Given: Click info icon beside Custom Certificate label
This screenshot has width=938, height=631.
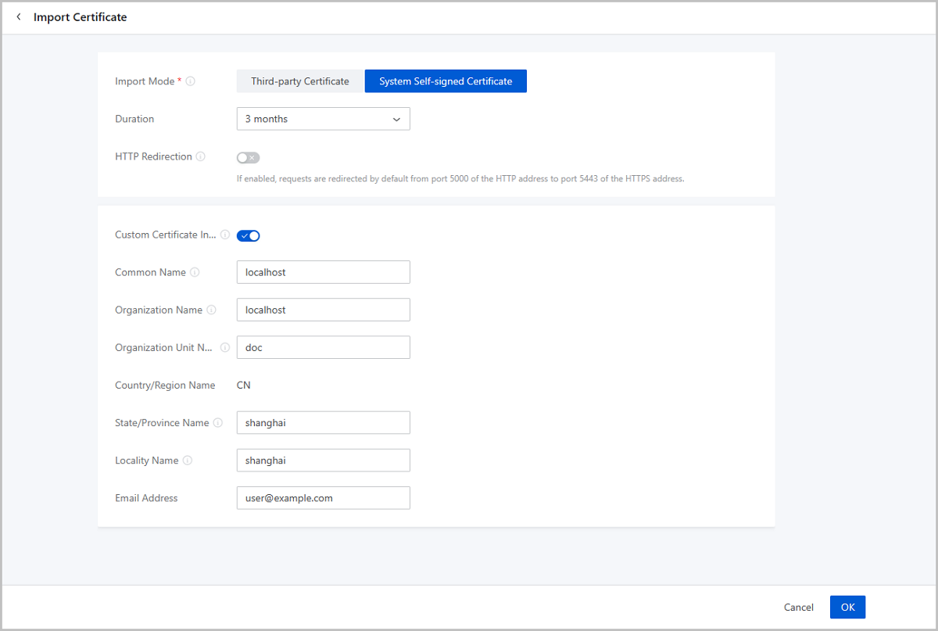Looking at the screenshot, I should coord(225,235).
